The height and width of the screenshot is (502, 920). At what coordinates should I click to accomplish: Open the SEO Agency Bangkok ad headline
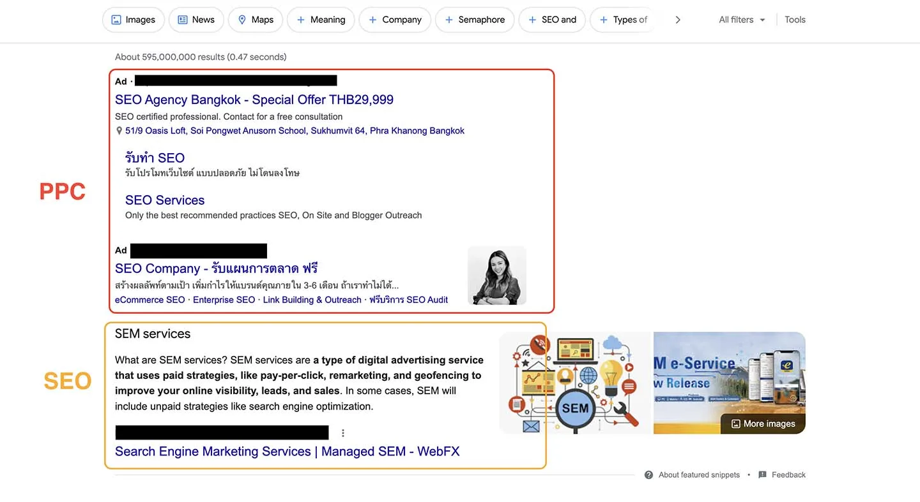point(254,100)
